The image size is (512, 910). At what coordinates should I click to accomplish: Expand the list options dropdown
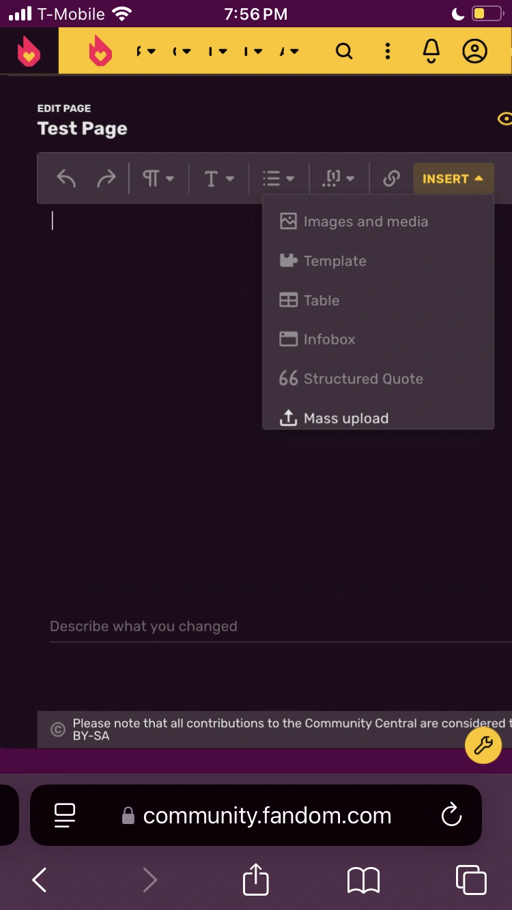tap(279, 179)
